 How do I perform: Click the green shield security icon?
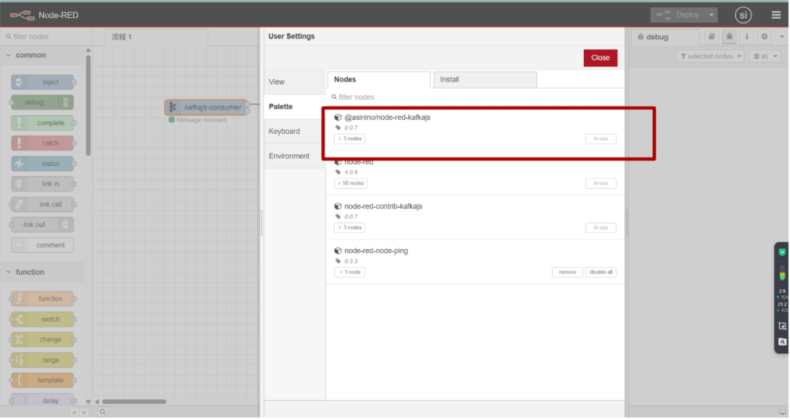(x=781, y=252)
